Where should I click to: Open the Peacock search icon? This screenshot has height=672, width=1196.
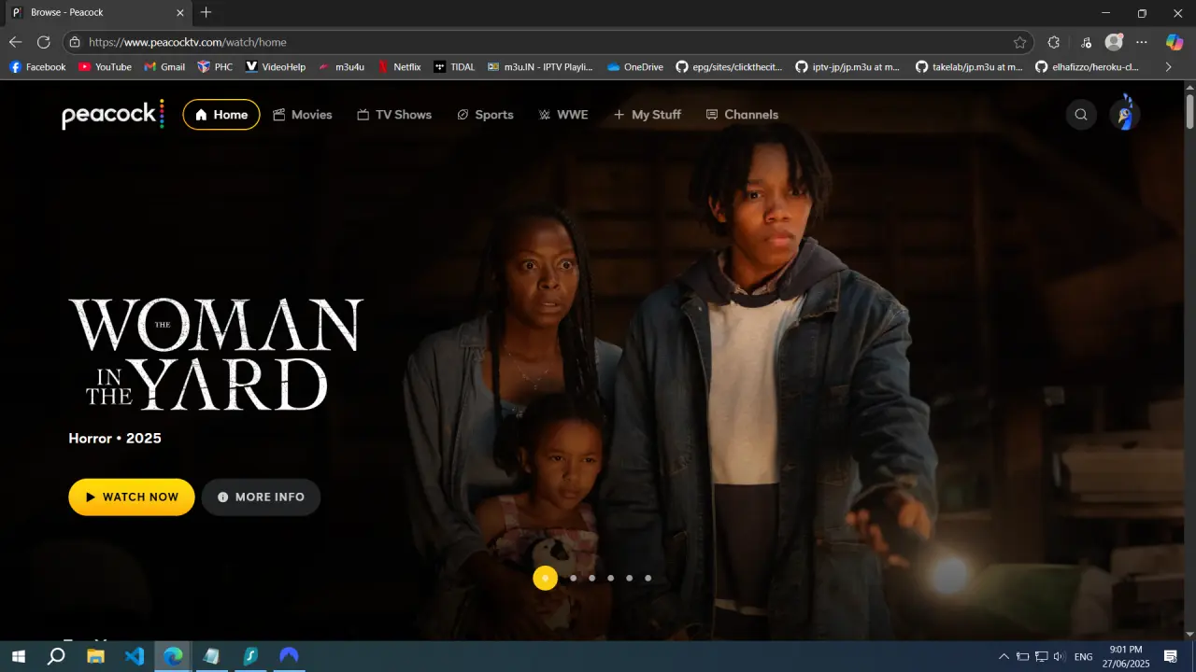click(1081, 115)
